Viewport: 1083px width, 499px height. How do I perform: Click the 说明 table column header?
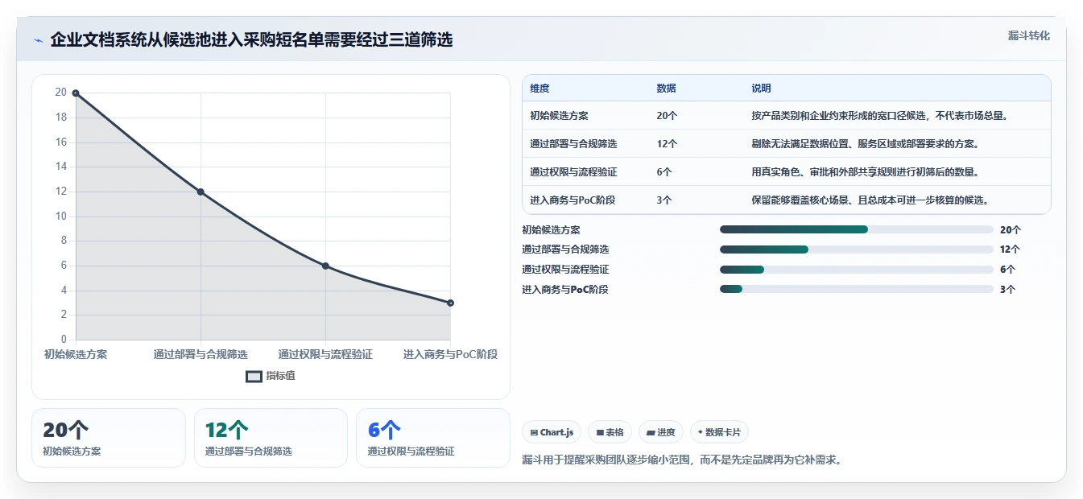[x=761, y=89]
